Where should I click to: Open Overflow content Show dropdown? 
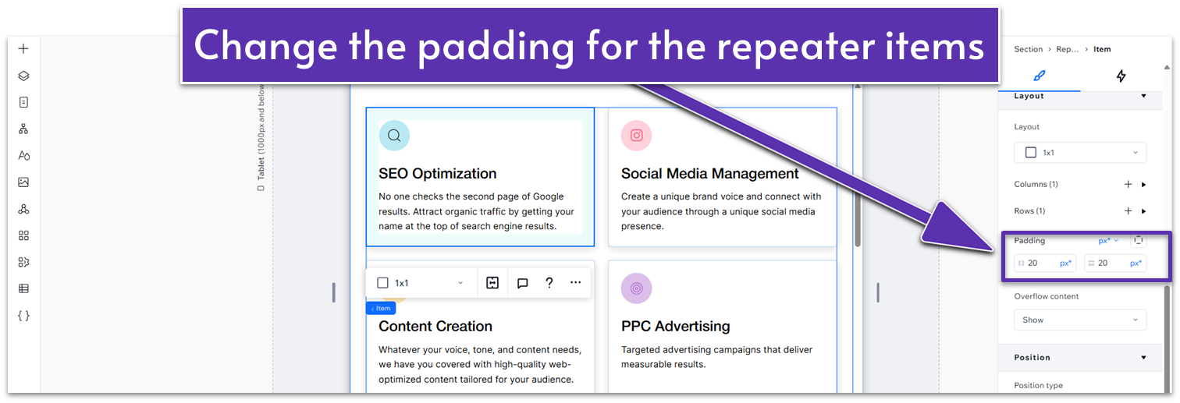point(1080,320)
